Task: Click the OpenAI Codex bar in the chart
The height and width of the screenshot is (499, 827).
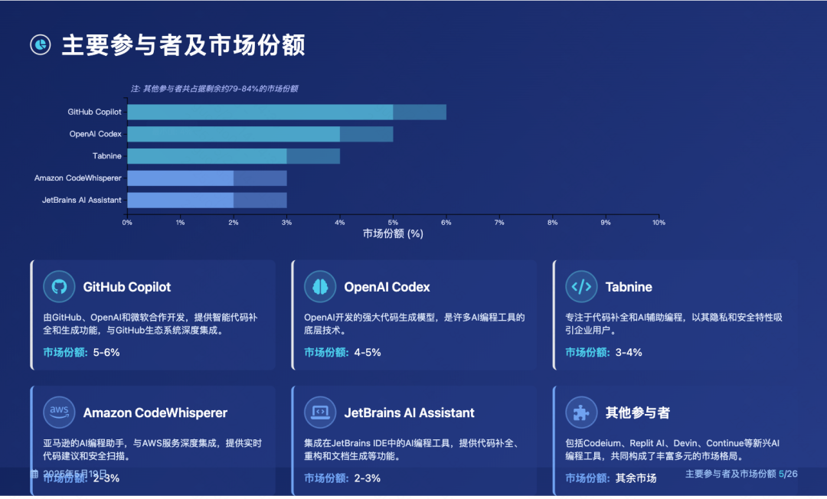Action: [x=260, y=134]
